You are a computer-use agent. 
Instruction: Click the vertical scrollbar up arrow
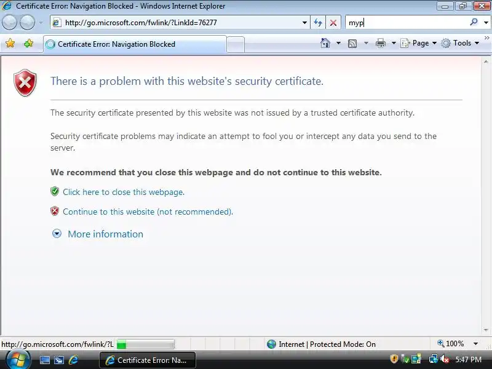tap(486, 61)
